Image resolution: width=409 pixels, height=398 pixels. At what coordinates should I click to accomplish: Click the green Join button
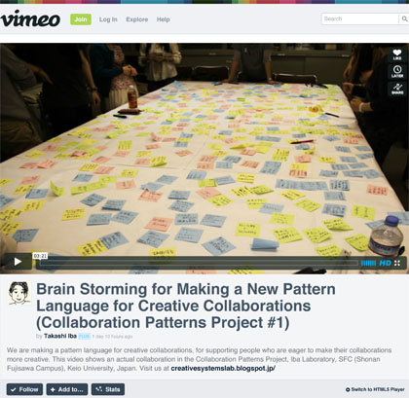pos(81,19)
